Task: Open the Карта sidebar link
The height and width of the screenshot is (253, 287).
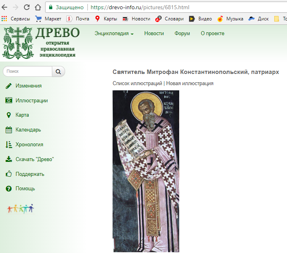Action: tap(22, 115)
